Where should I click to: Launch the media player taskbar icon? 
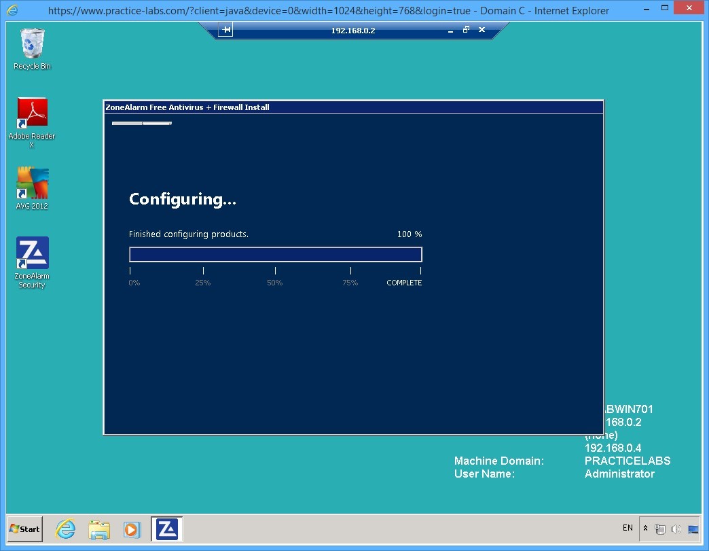[x=132, y=529]
